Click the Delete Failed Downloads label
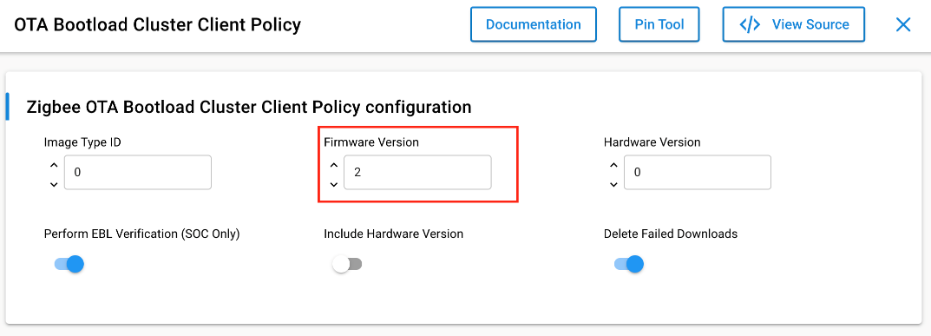Screen dimensions: 931x336 click(x=671, y=234)
